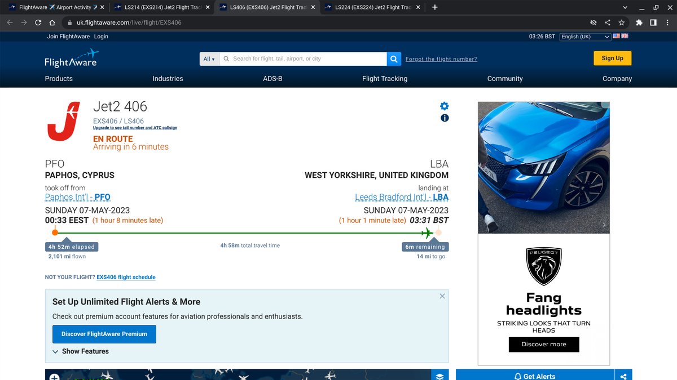Bookmark this page with star icon

click(x=621, y=23)
